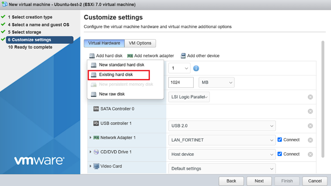Click the Cancel button

click(315, 181)
